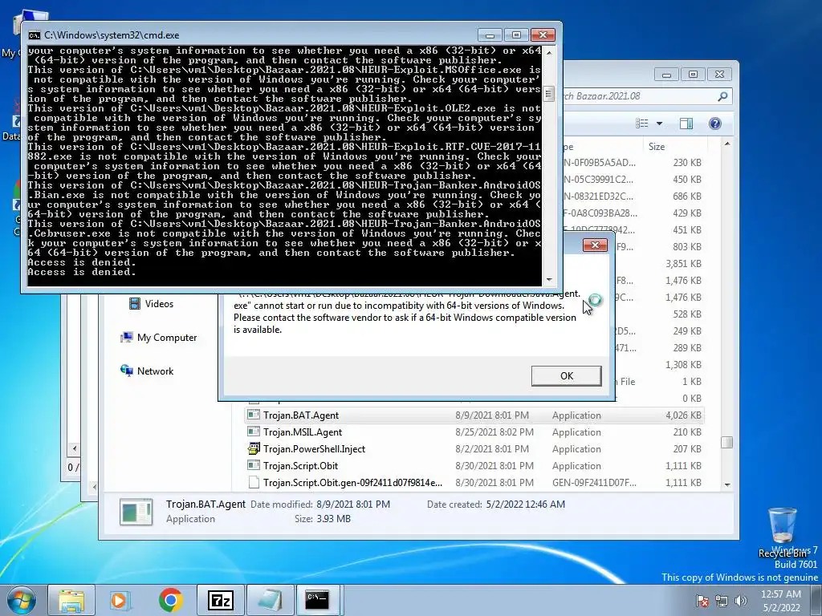Launch Google Chrome from the taskbar
The image size is (822, 616).
171,600
